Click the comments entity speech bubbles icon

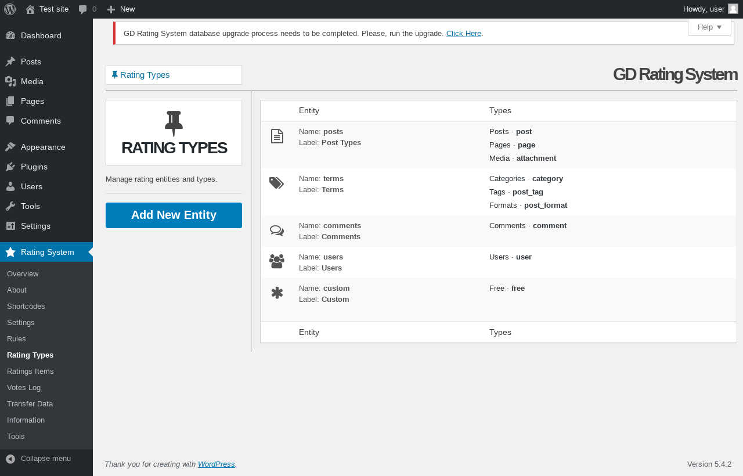pos(277,230)
